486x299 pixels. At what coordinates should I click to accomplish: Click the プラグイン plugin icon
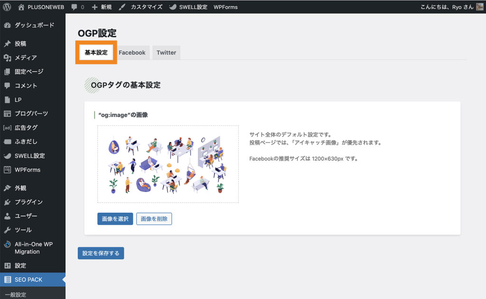7,202
